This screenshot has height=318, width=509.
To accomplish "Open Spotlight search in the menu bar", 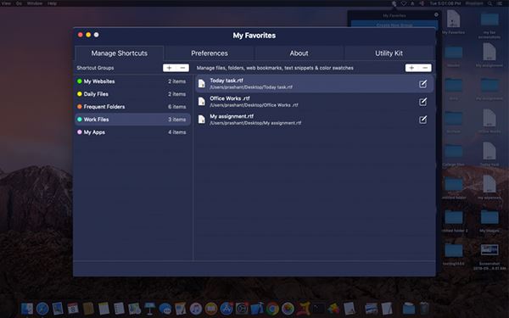I will pyautogui.click(x=489, y=3).
